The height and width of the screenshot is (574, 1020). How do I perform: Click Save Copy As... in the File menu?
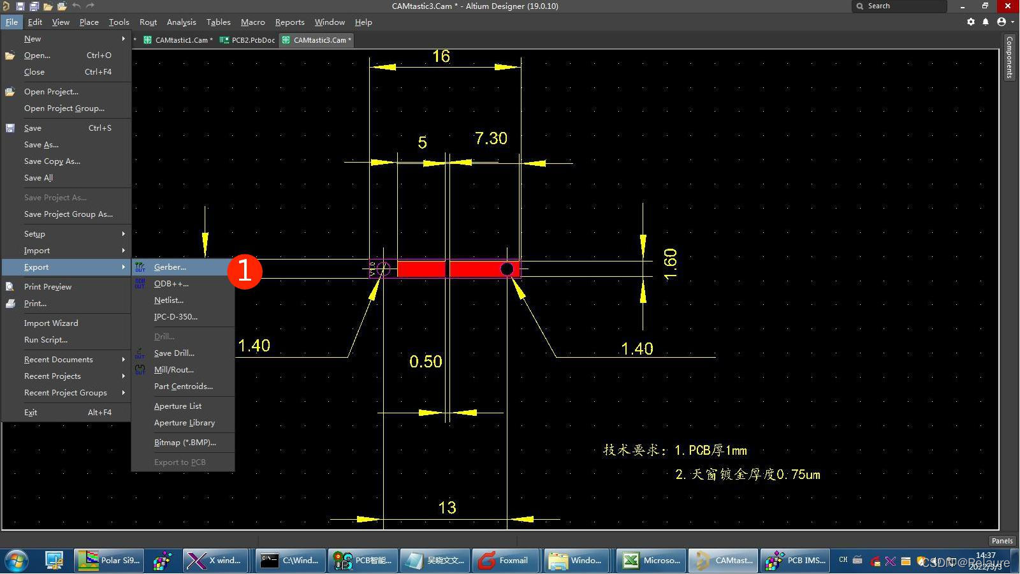click(66, 161)
